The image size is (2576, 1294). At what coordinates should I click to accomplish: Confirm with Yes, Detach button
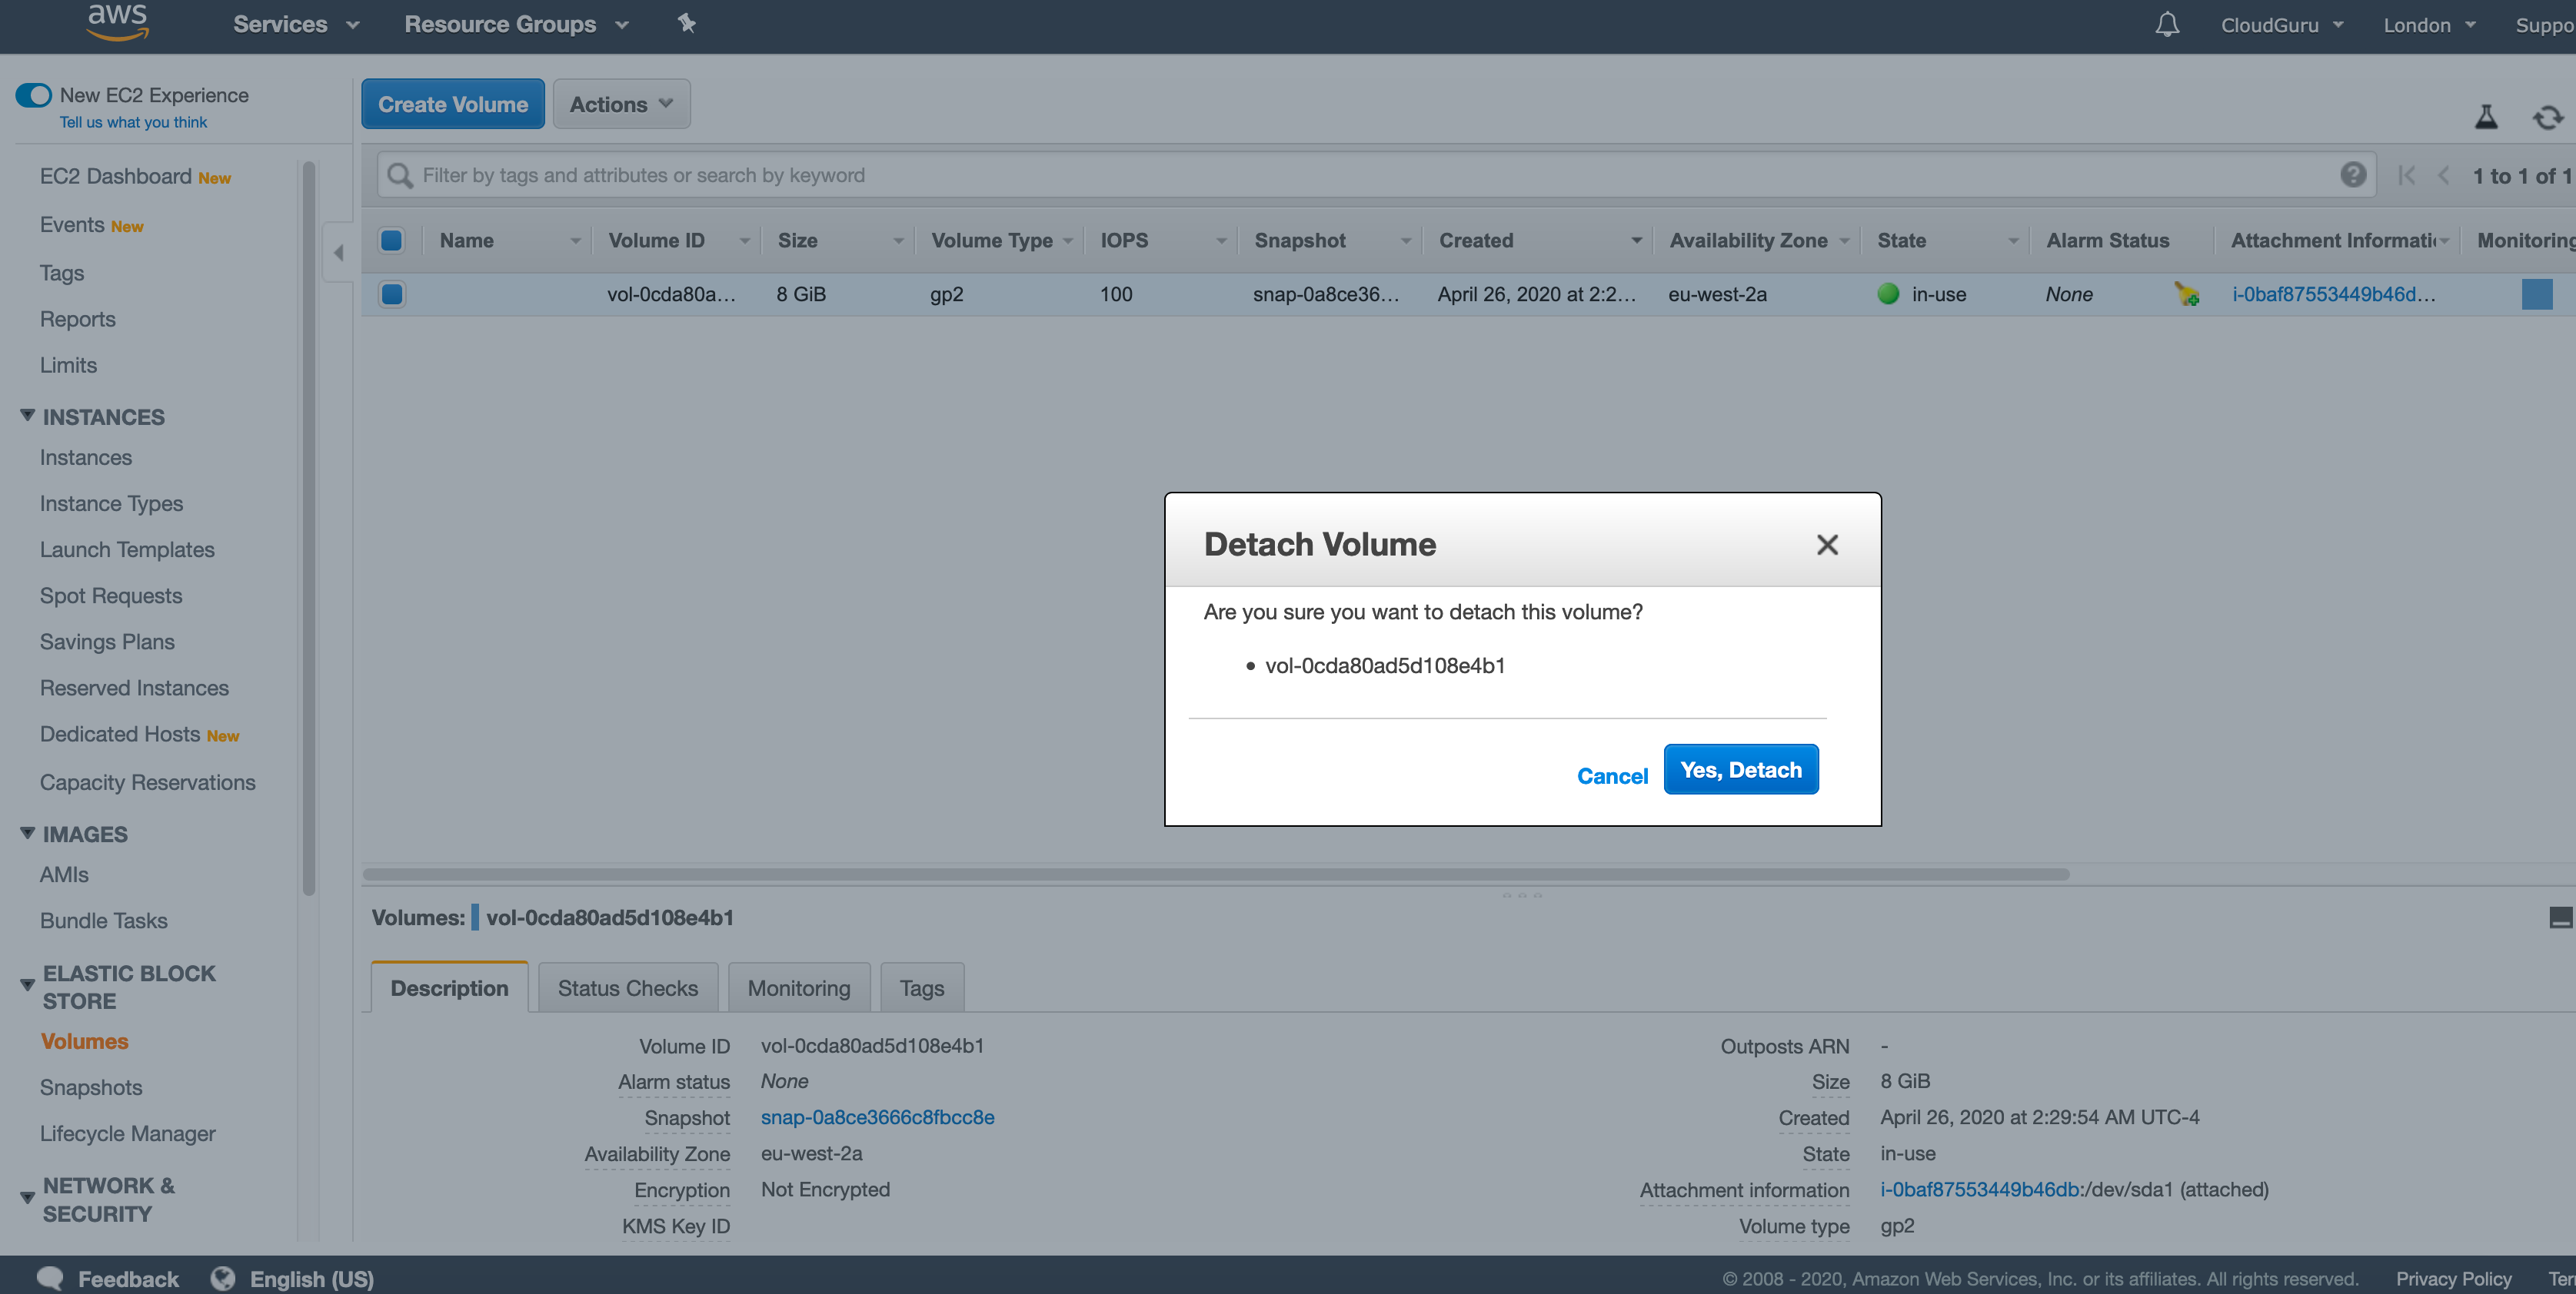click(1740, 769)
